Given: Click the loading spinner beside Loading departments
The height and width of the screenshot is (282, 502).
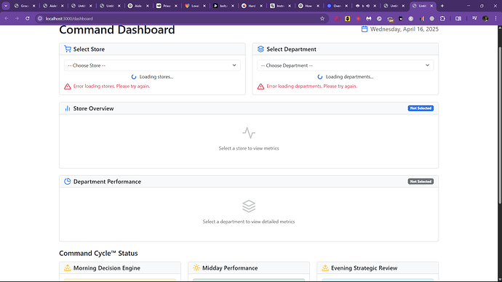Looking at the screenshot, I should click(320, 77).
